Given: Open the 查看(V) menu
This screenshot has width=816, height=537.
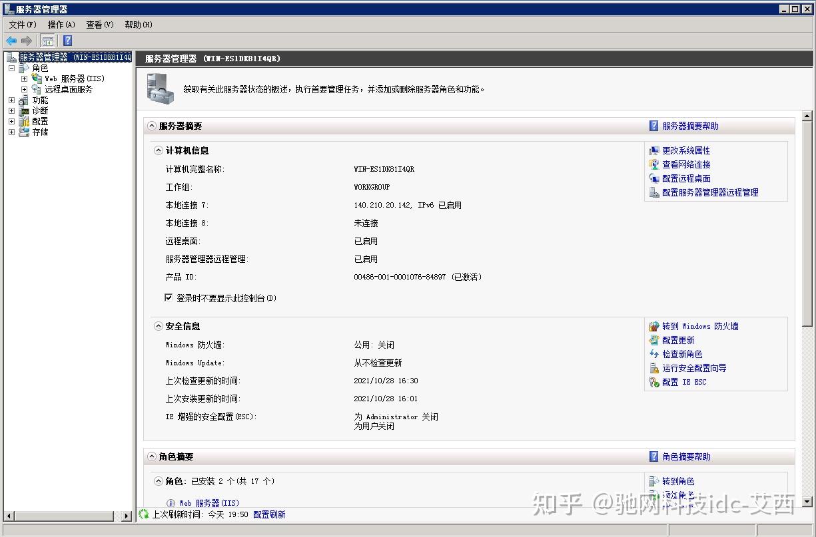Looking at the screenshot, I should click(x=100, y=25).
